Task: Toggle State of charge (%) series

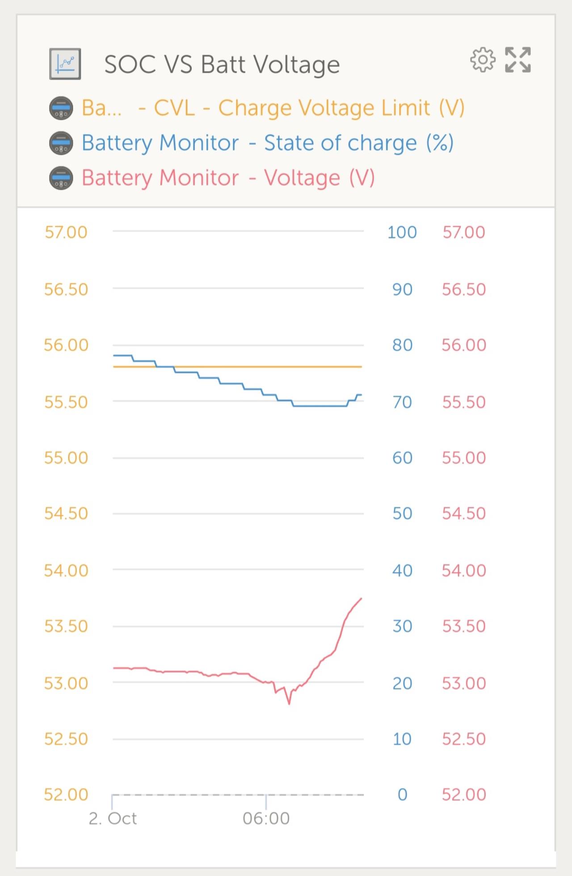Action: click(x=268, y=143)
